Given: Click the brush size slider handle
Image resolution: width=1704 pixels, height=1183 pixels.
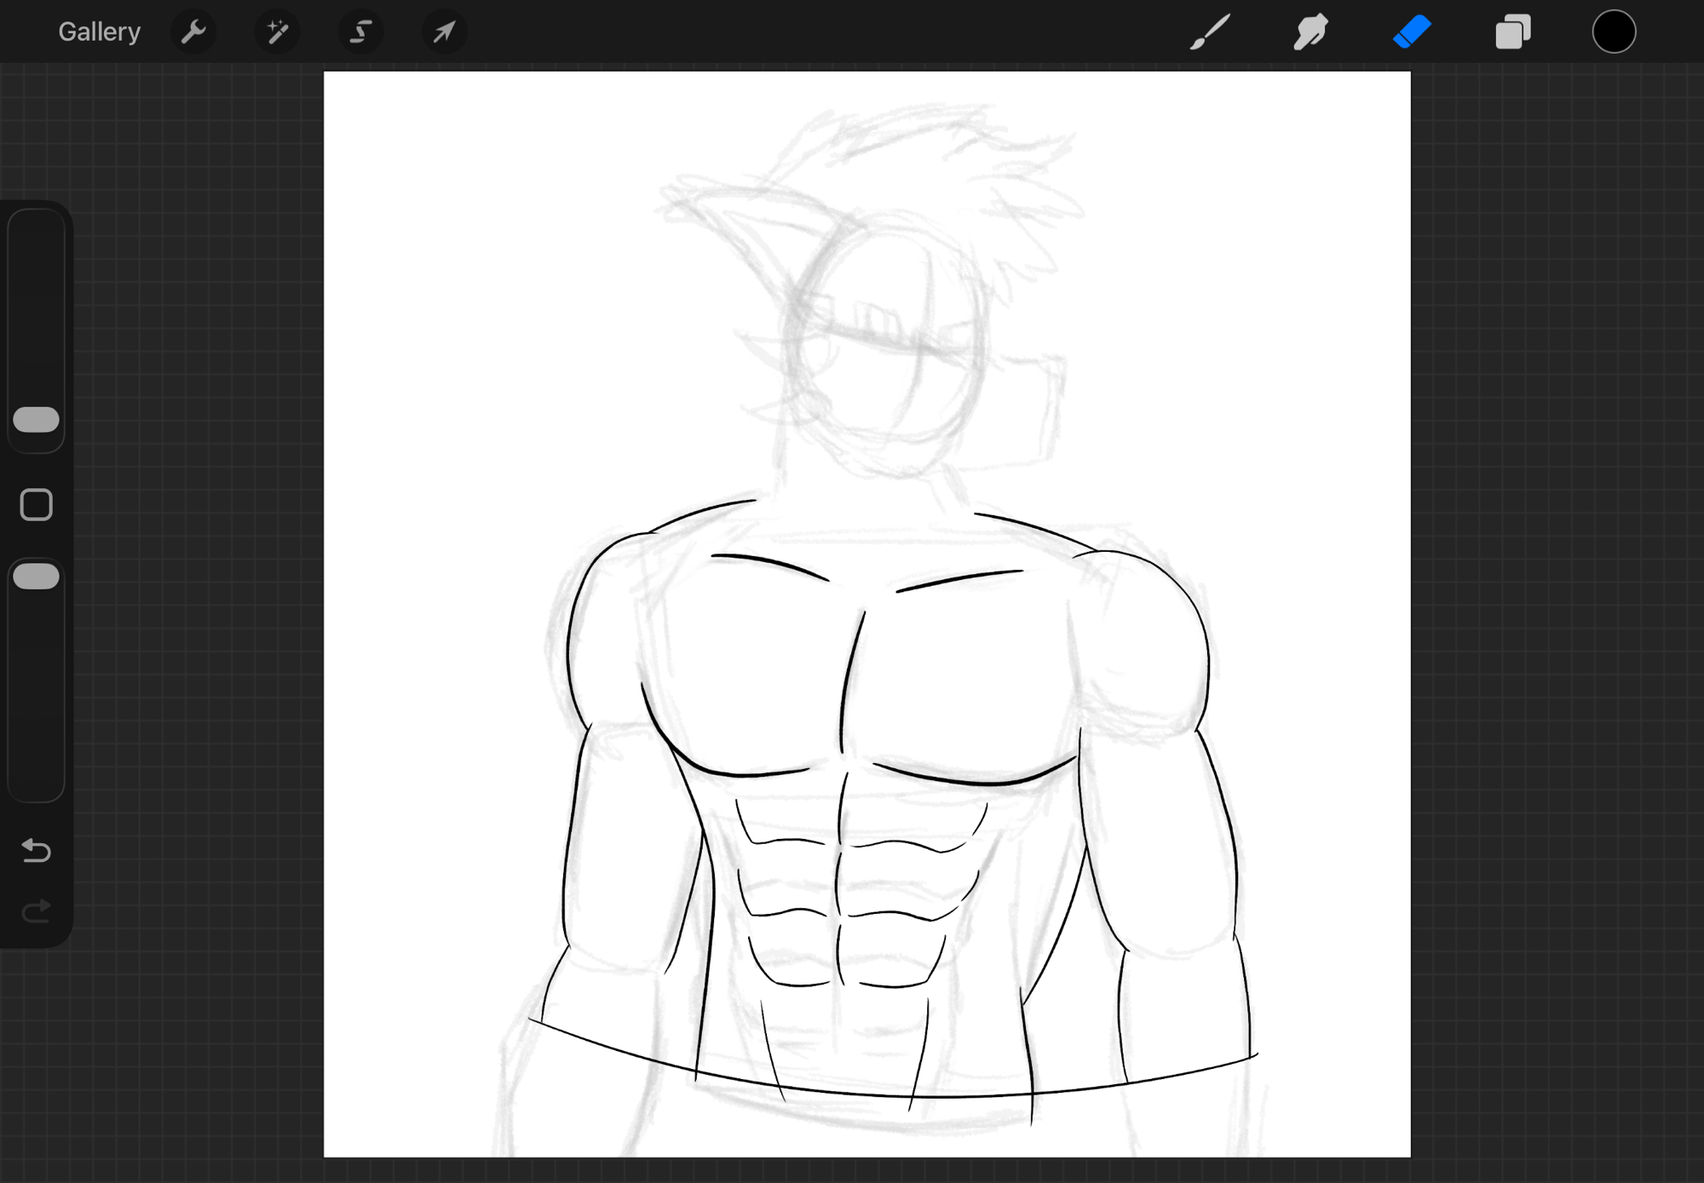Looking at the screenshot, I should click(x=37, y=420).
